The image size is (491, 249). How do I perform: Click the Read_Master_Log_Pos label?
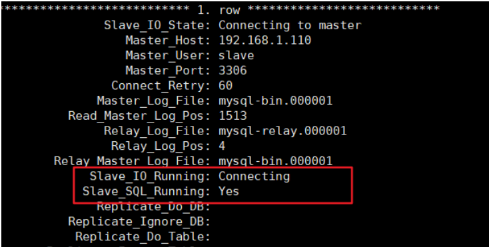click(x=139, y=116)
